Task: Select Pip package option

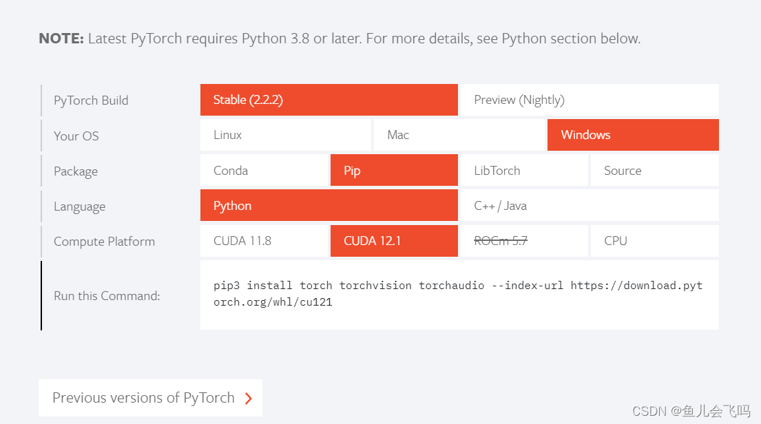Action: (394, 171)
